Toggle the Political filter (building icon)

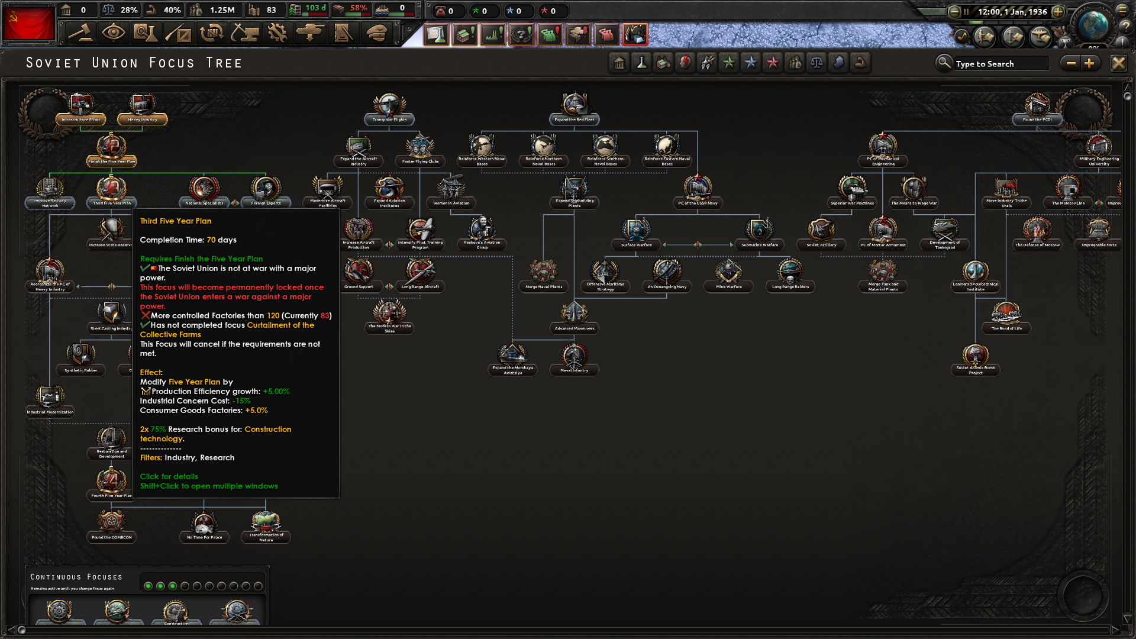(x=619, y=63)
